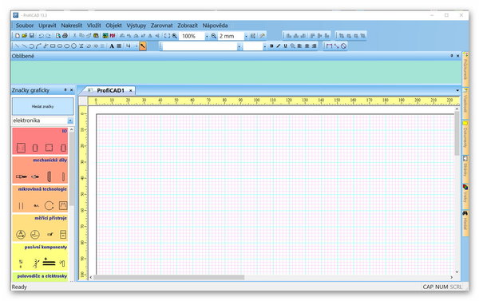This screenshot has width=479, height=301.
Task: Open the 100% zoom dropdown
Action: pyautogui.click(x=207, y=36)
